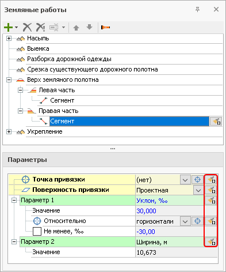Click the green plus add icon
226x272 pixels.
point(8,27)
